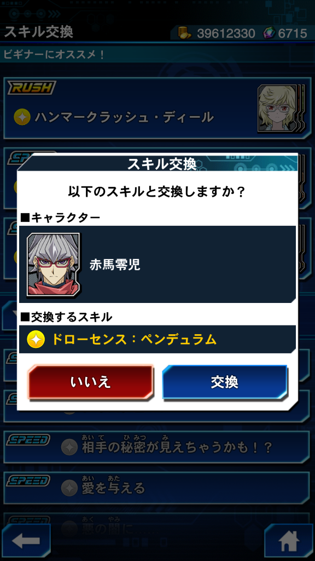Tap the gold coin currency icon

point(185,33)
